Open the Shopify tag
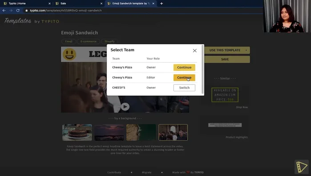311x176 pixels. point(109,41)
